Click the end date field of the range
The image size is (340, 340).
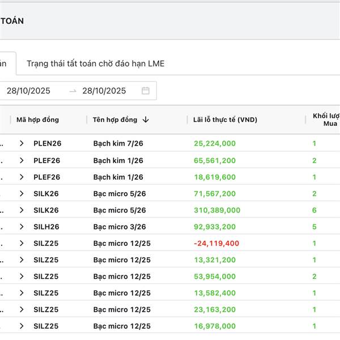(104, 91)
